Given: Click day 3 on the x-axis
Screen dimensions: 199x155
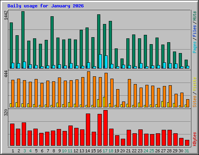Looking at the screenshot, I should point(24,151).
